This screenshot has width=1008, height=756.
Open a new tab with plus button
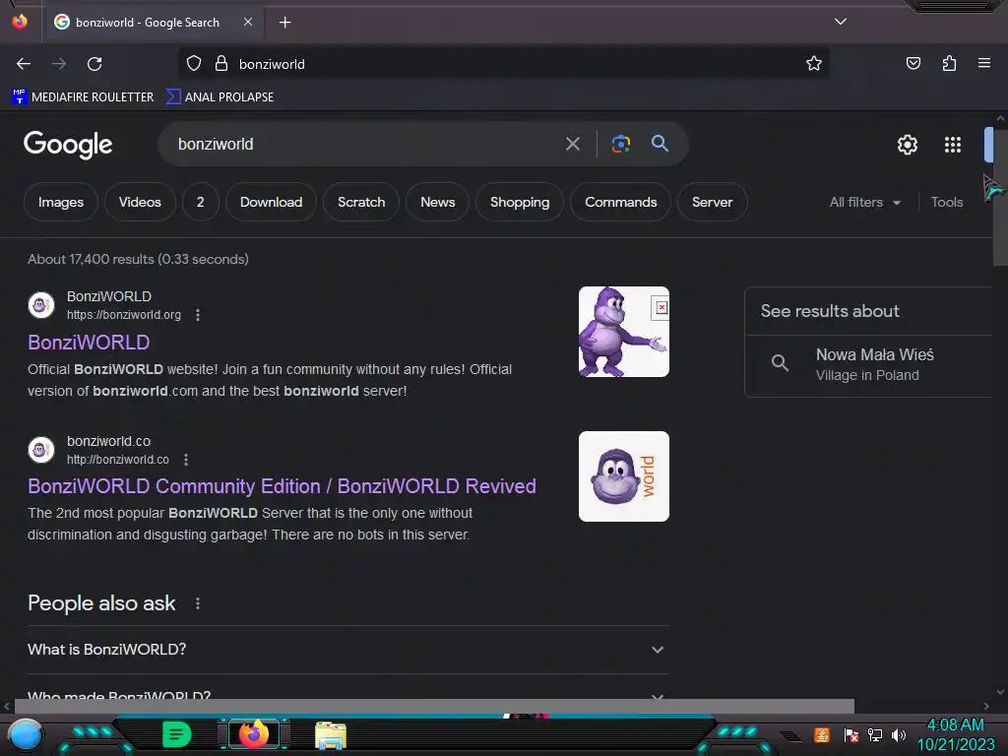pyautogui.click(x=284, y=23)
